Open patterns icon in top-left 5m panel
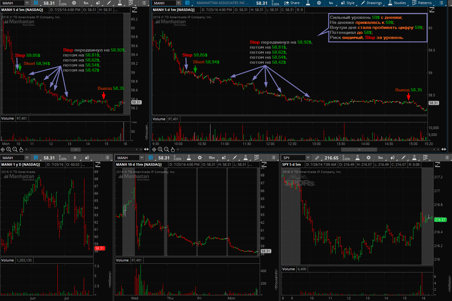Image resolution: width=452 pixels, height=301 pixels. tap(131, 3)
